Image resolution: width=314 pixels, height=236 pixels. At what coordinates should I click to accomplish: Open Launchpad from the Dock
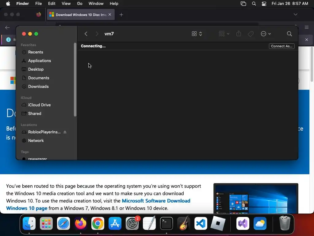click(x=46, y=223)
